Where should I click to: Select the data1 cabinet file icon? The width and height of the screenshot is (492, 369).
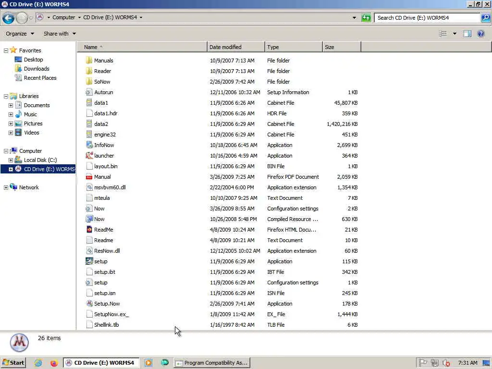coord(89,103)
